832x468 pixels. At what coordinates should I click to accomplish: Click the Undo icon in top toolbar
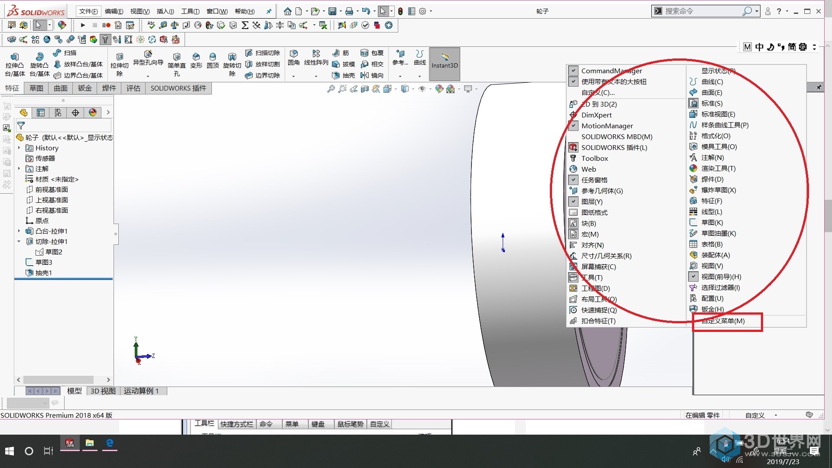tap(366, 11)
